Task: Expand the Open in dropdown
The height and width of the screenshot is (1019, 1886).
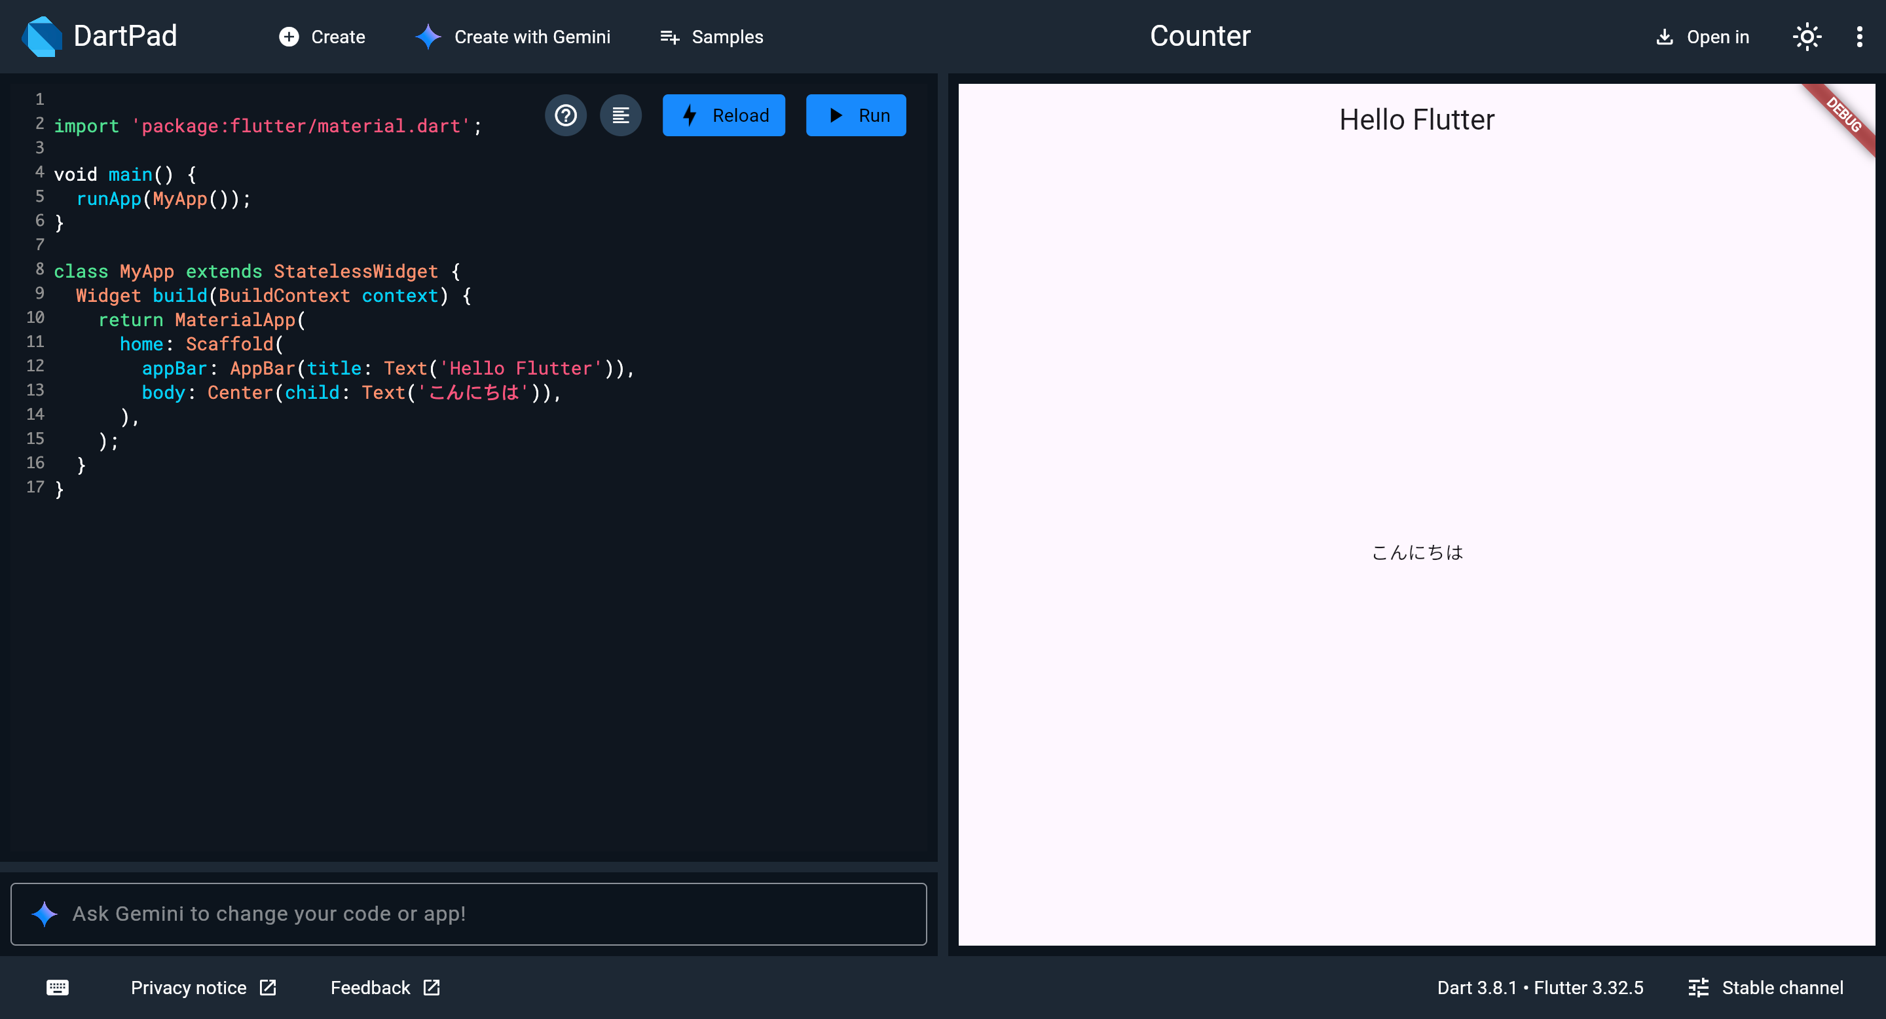Action: [1702, 37]
